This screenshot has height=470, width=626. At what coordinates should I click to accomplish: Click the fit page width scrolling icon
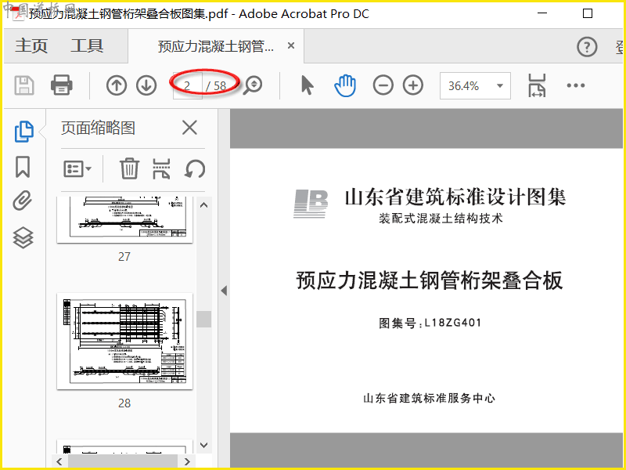tap(537, 85)
